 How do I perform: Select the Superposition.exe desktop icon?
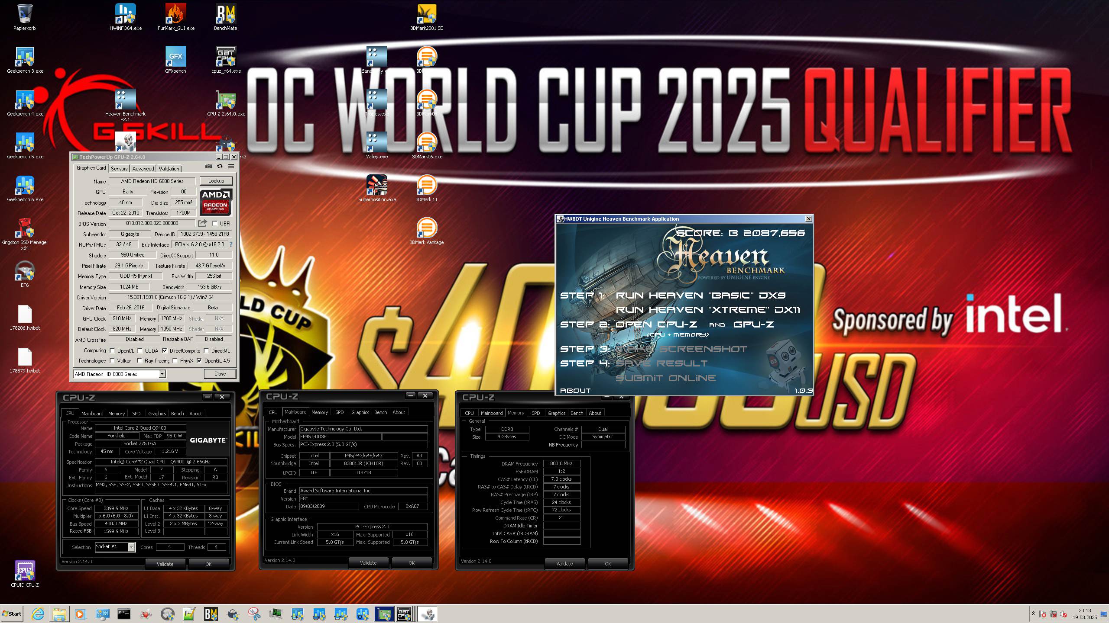coord(377,188)
